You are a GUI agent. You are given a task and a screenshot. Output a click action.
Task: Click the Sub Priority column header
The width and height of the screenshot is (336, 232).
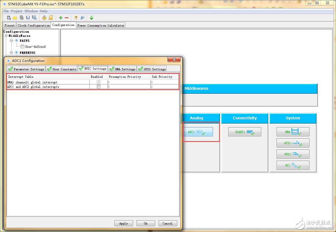point(165,77)
